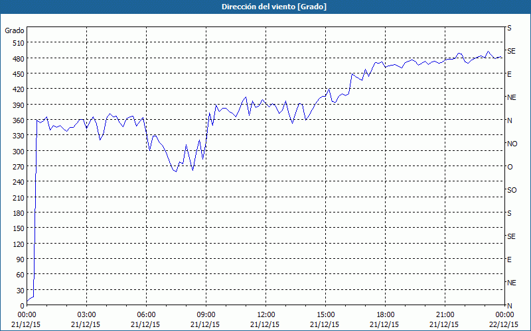Select the 30 y-axis value
531x331 pixels.
(21, 291)
